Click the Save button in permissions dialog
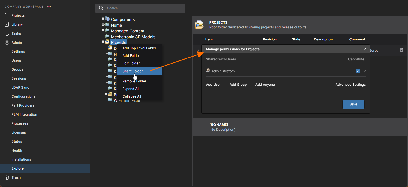This screenshot has width=408, height=187. [353, 104]
